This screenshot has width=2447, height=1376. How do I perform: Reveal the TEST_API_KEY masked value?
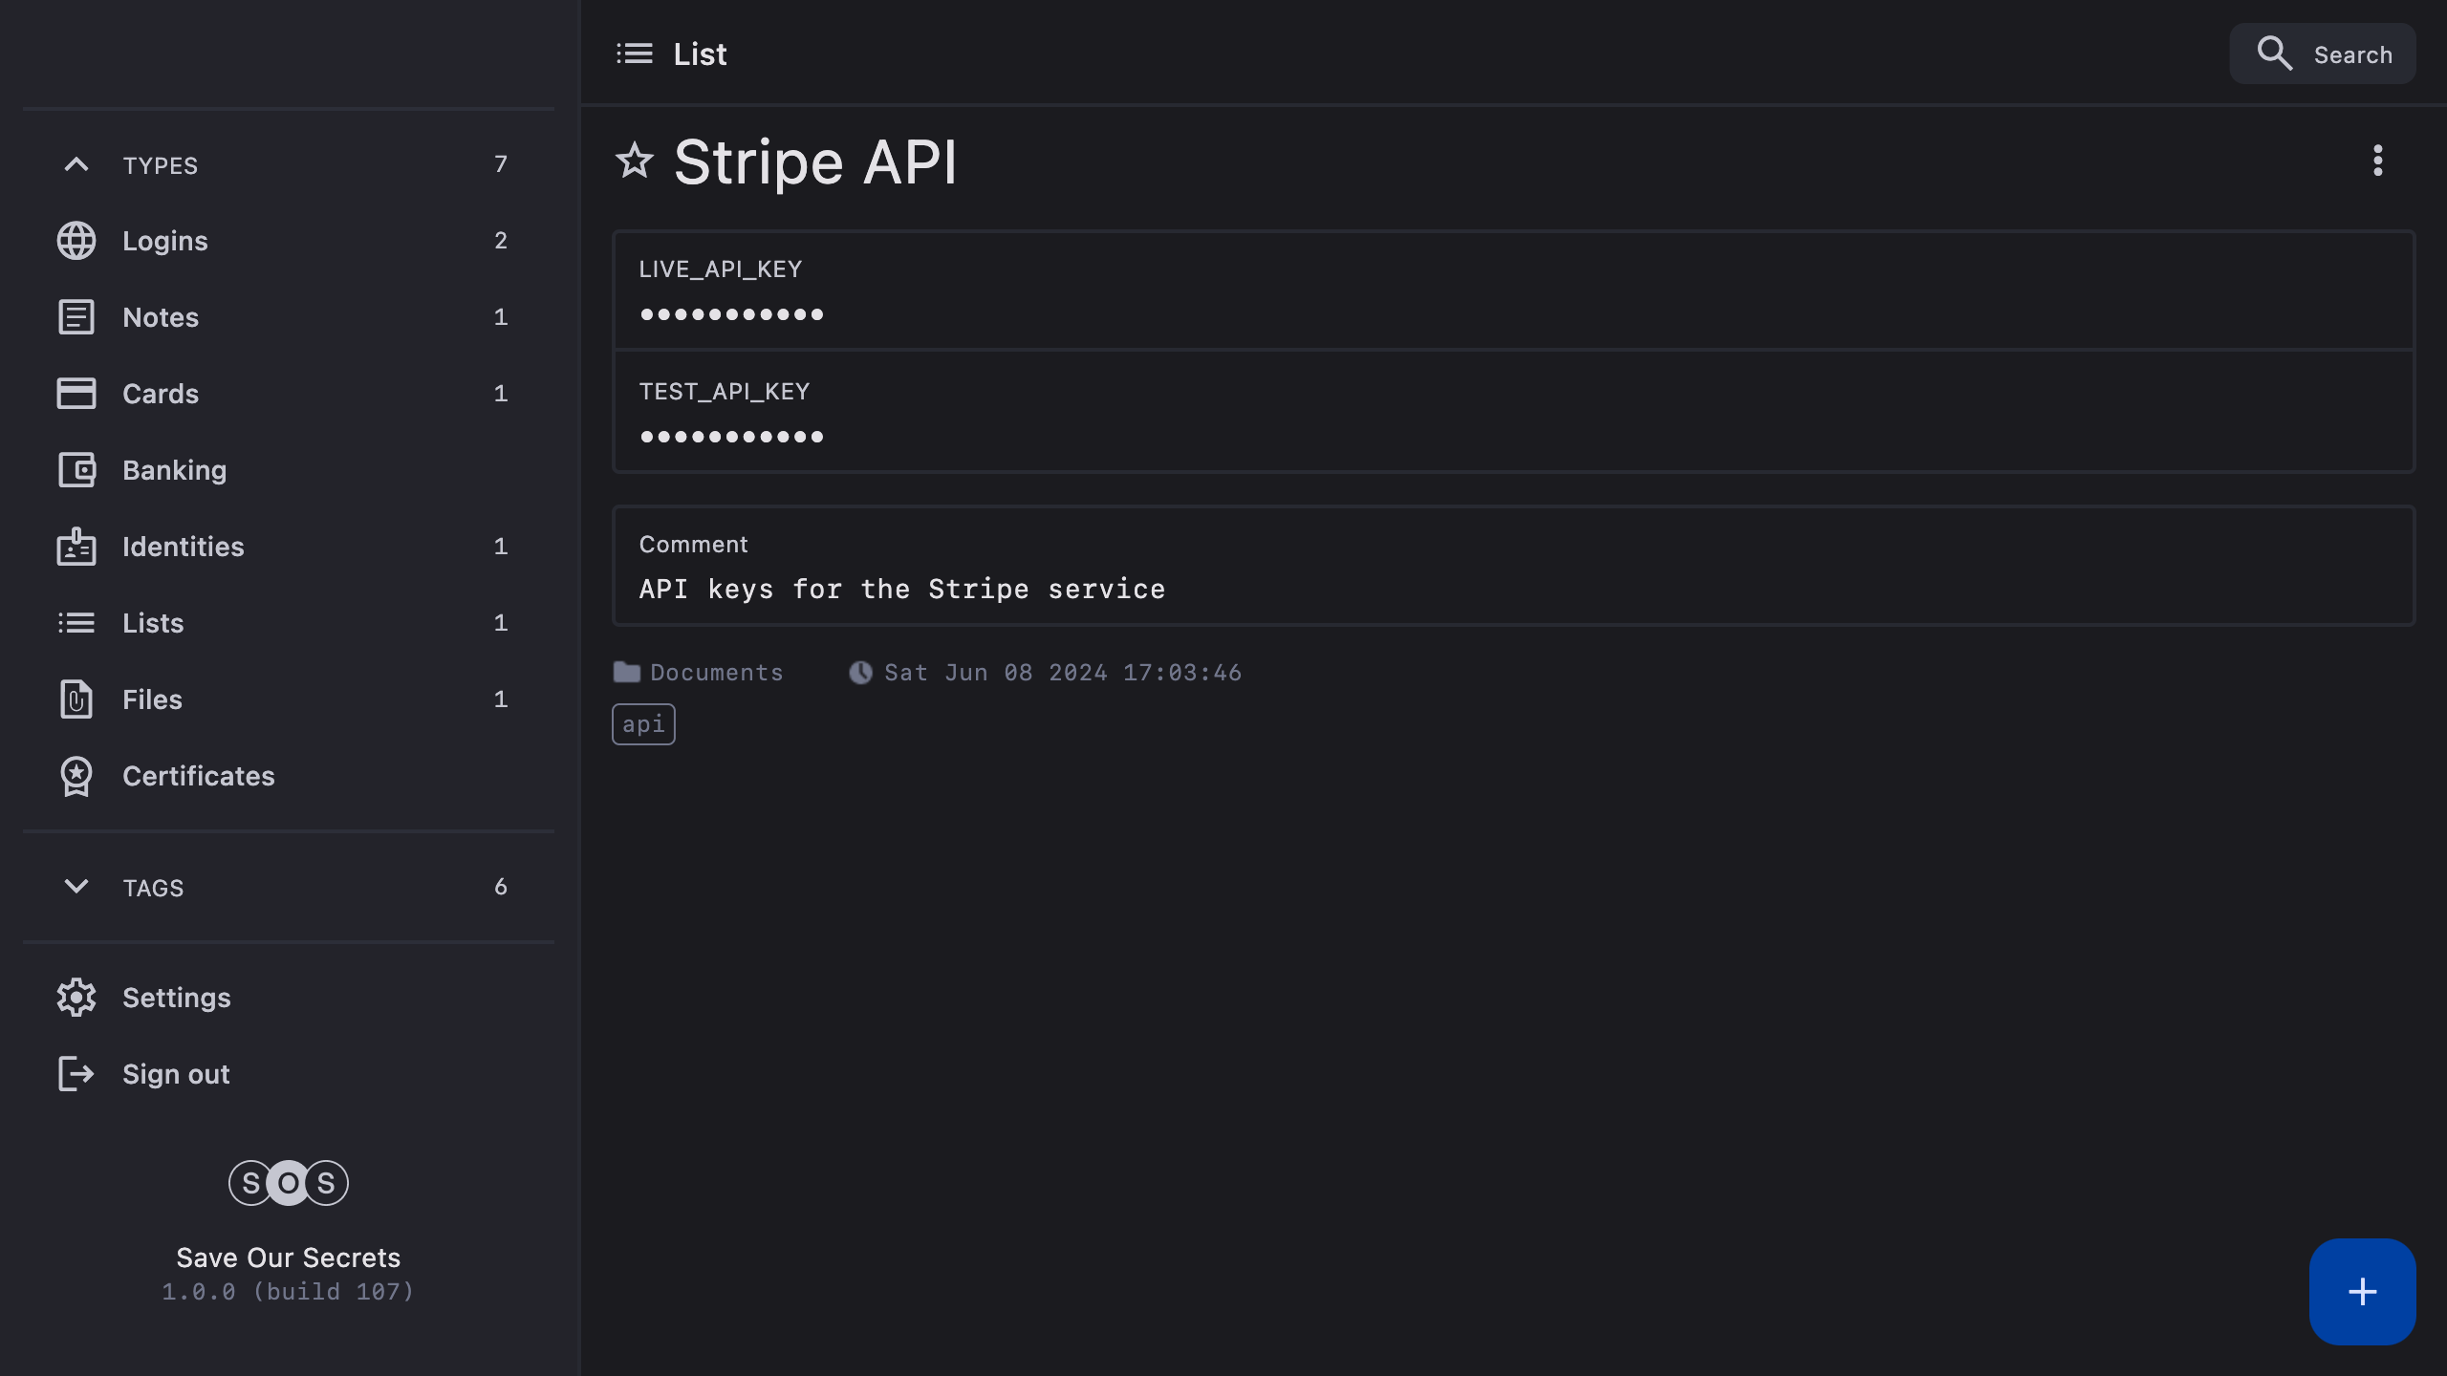pos(731,437)
